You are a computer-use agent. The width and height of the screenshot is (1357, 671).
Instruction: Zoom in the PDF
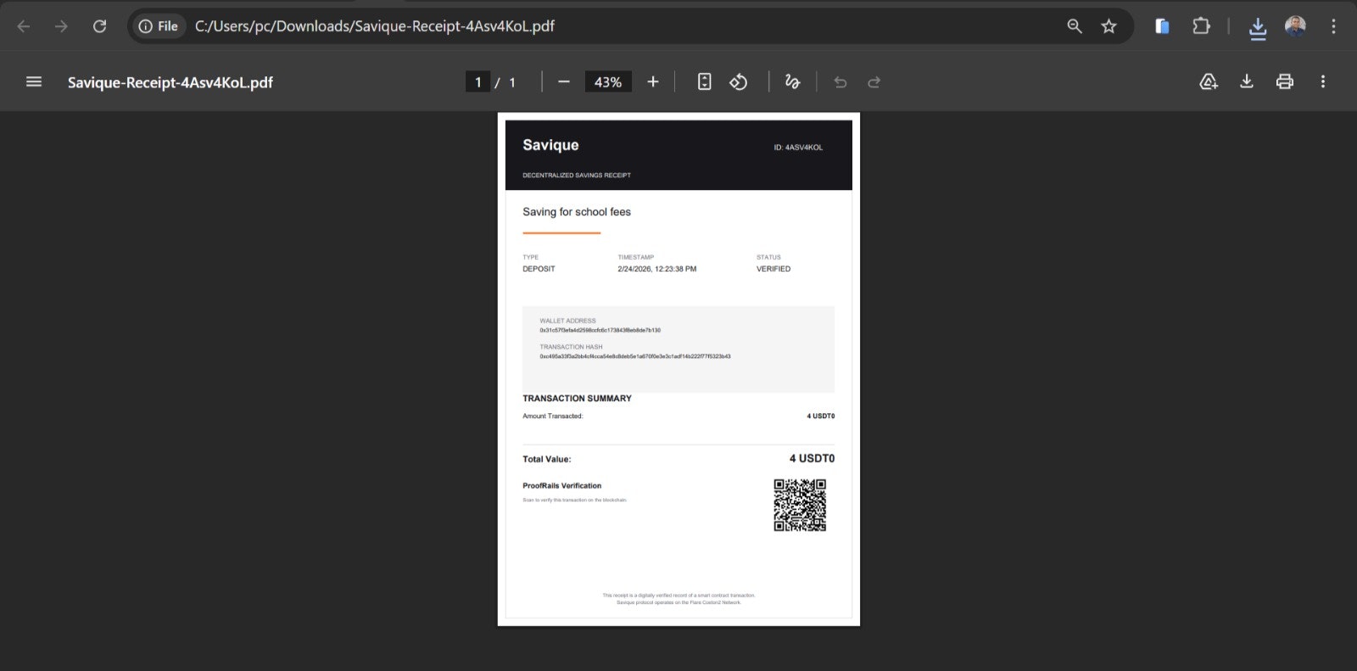tap(653, 82)
